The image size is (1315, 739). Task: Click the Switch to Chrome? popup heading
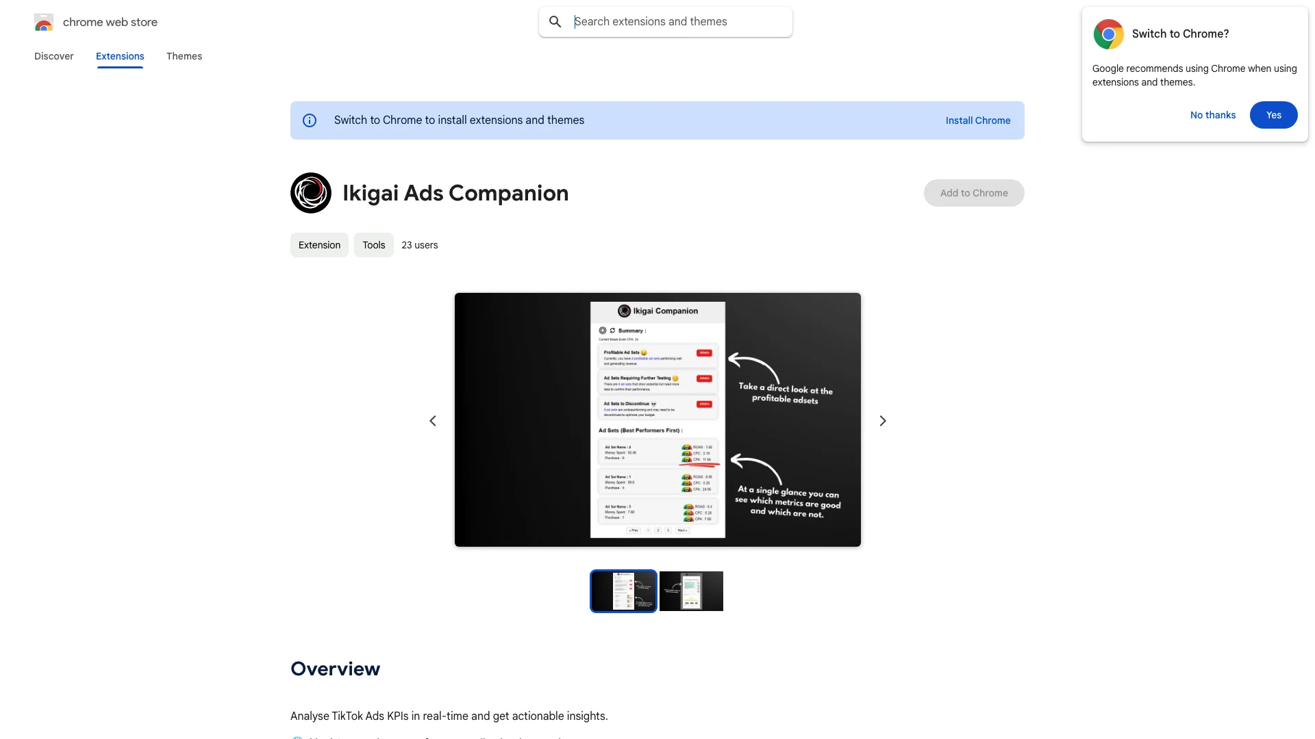coord(1180,34)
